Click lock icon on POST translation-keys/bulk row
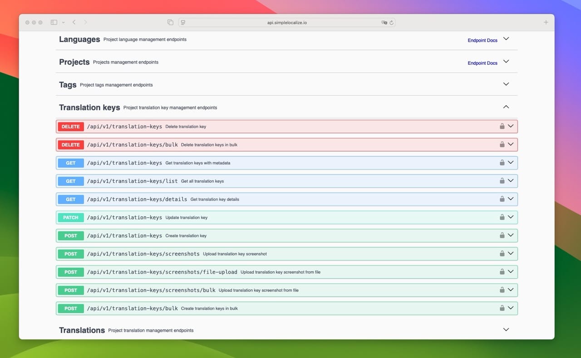Screen dimensions: 581x358 (502, 308)
